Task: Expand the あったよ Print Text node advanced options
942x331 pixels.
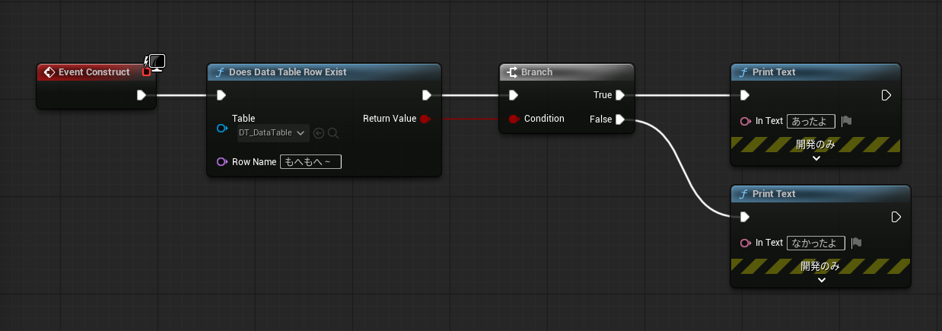Action: [816, 159]
